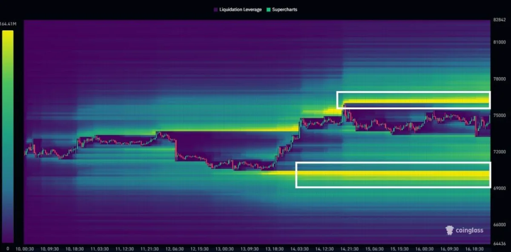Click the '15, 15:30' time axis label
This screenshot has width=511, height=252.
tap(400, 248)
